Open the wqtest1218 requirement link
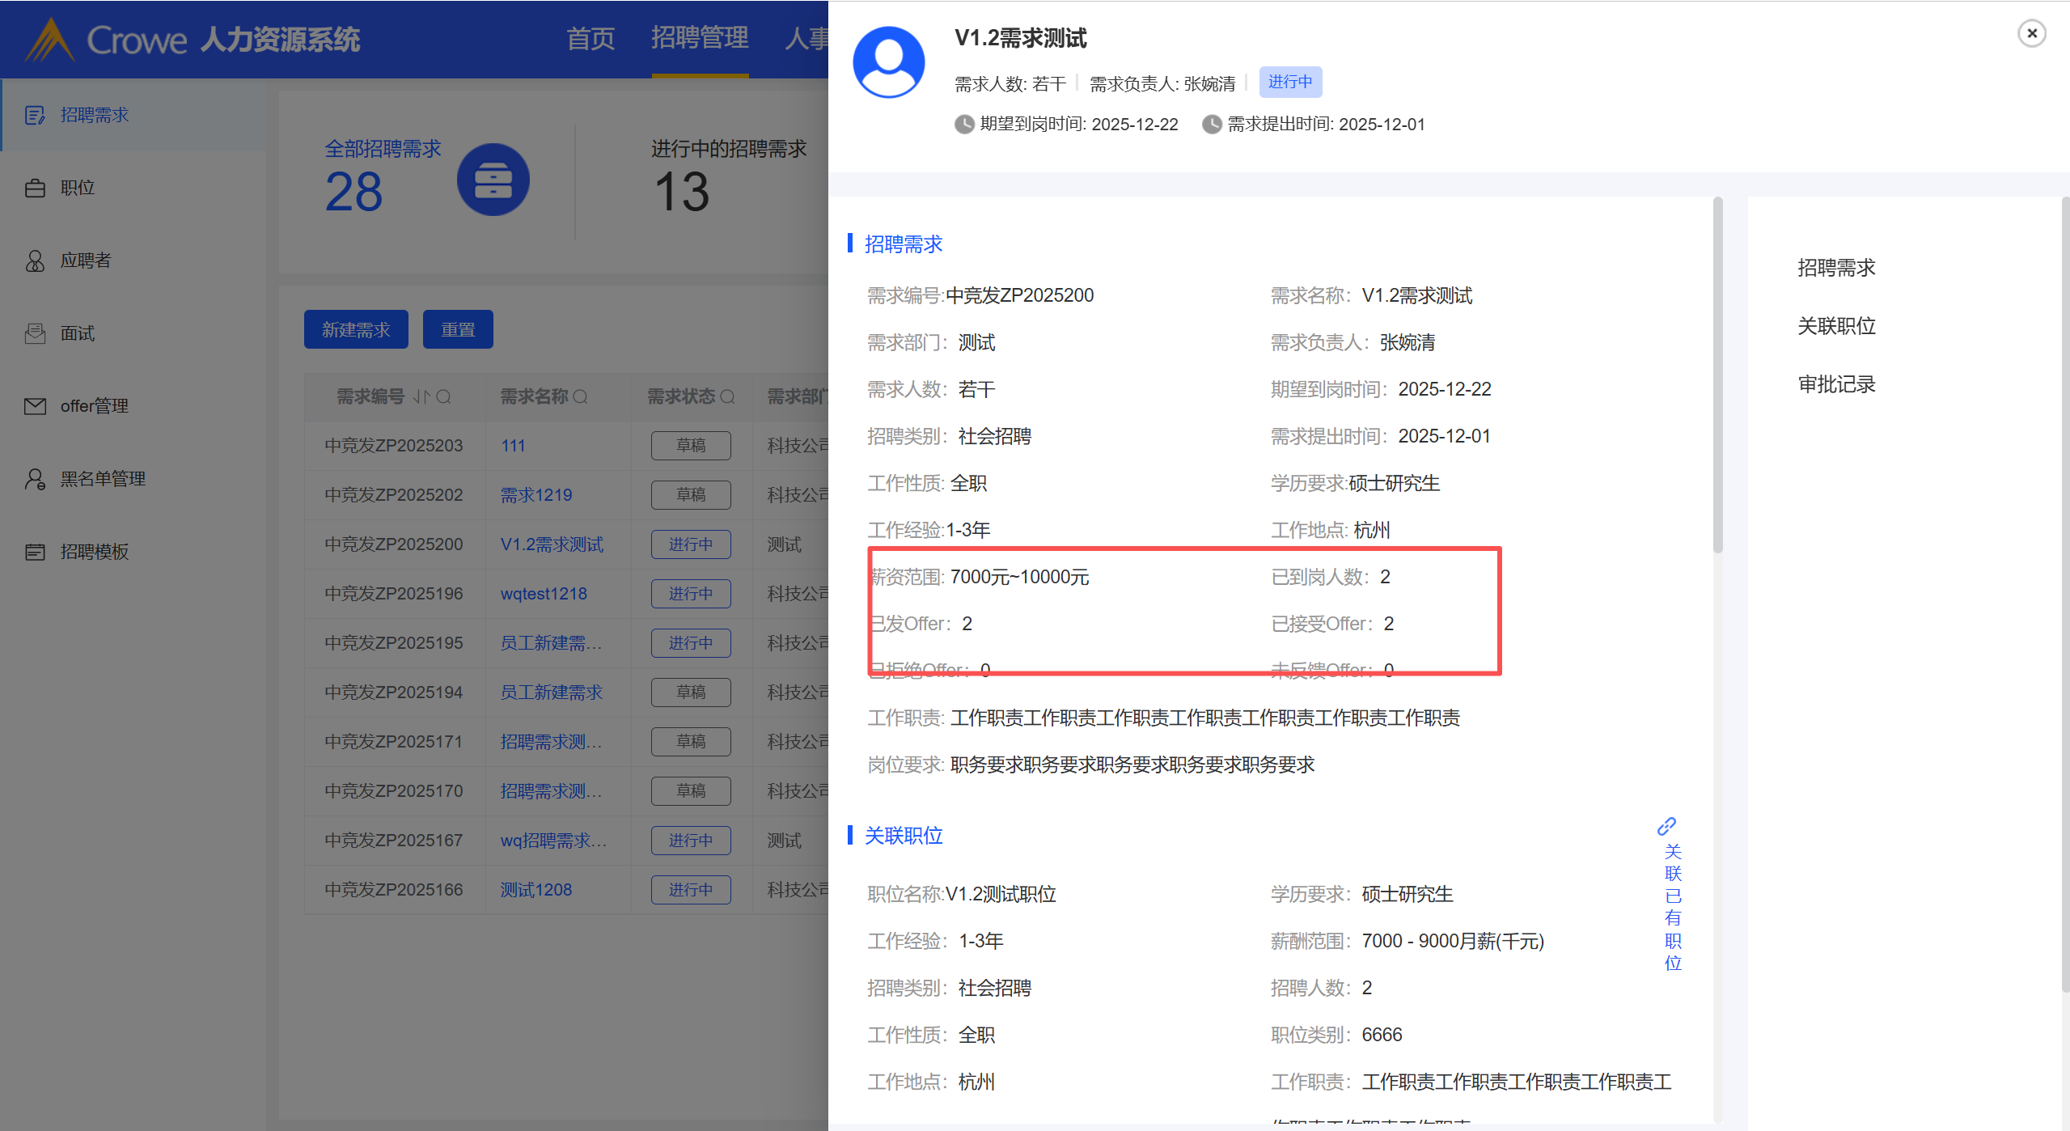 pos(544,594)
